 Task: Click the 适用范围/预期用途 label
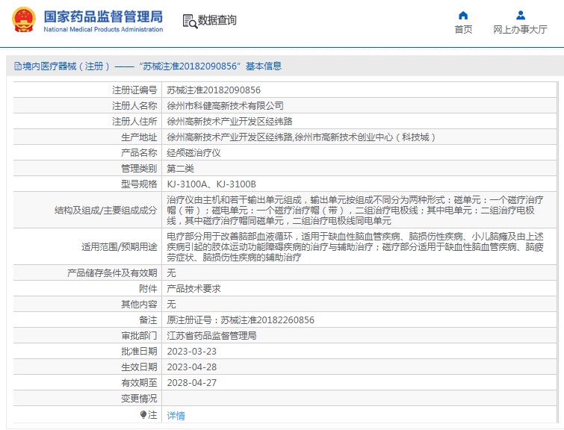pyautogui.click(x=120, y=246)
